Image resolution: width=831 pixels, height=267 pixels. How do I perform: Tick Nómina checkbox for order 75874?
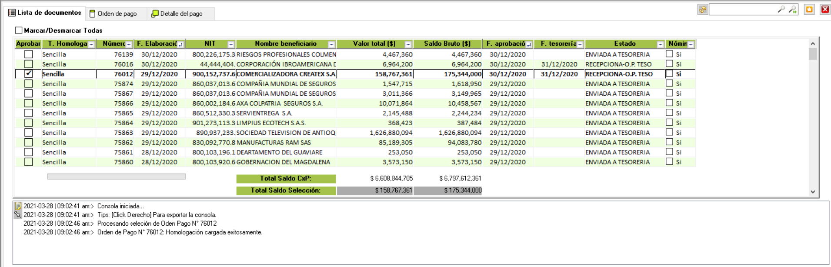[x=669, y=83]
